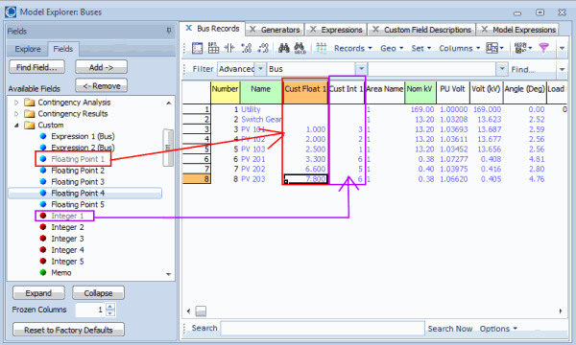
Task: Open the empty filter name dropdown arrow
Action: tap(502, 69)
